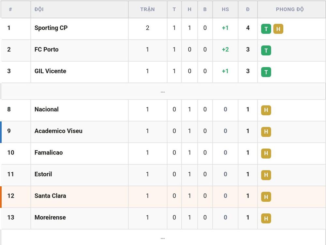Click Estoril's yellow H form badge

(266, 175)
